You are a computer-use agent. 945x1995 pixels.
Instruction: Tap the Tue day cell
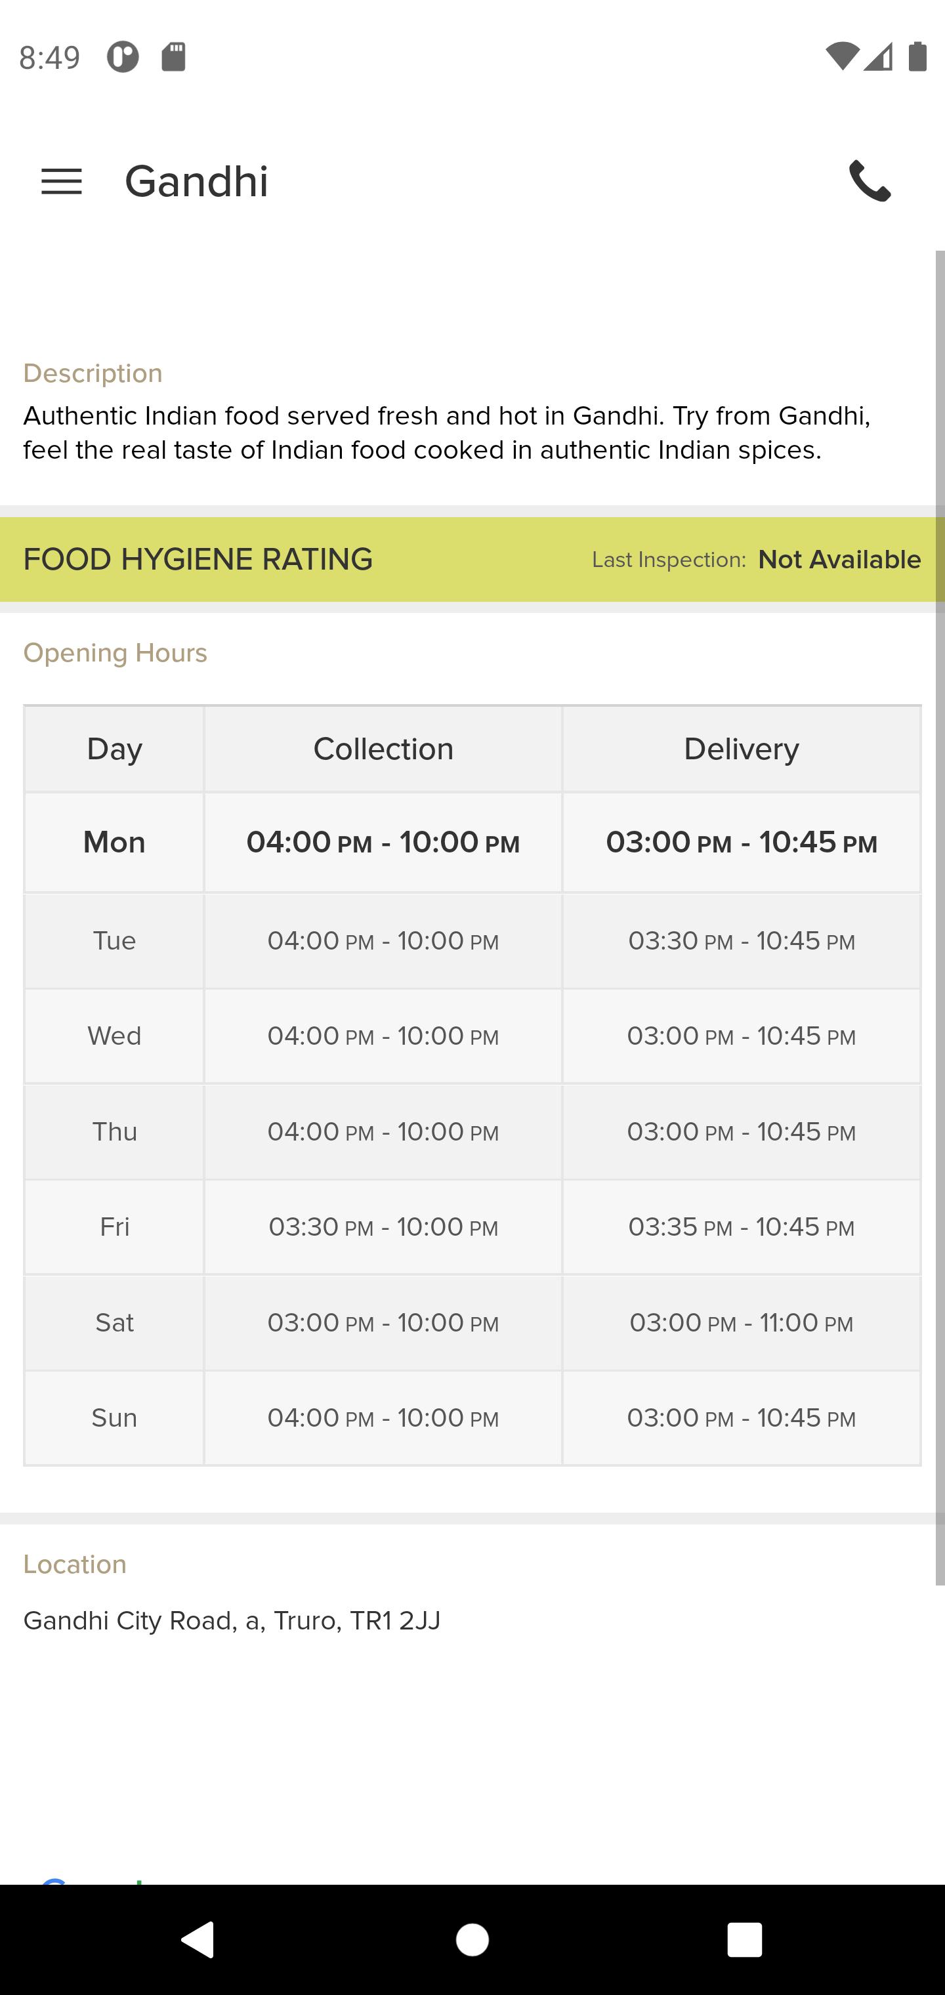(115, 941)
